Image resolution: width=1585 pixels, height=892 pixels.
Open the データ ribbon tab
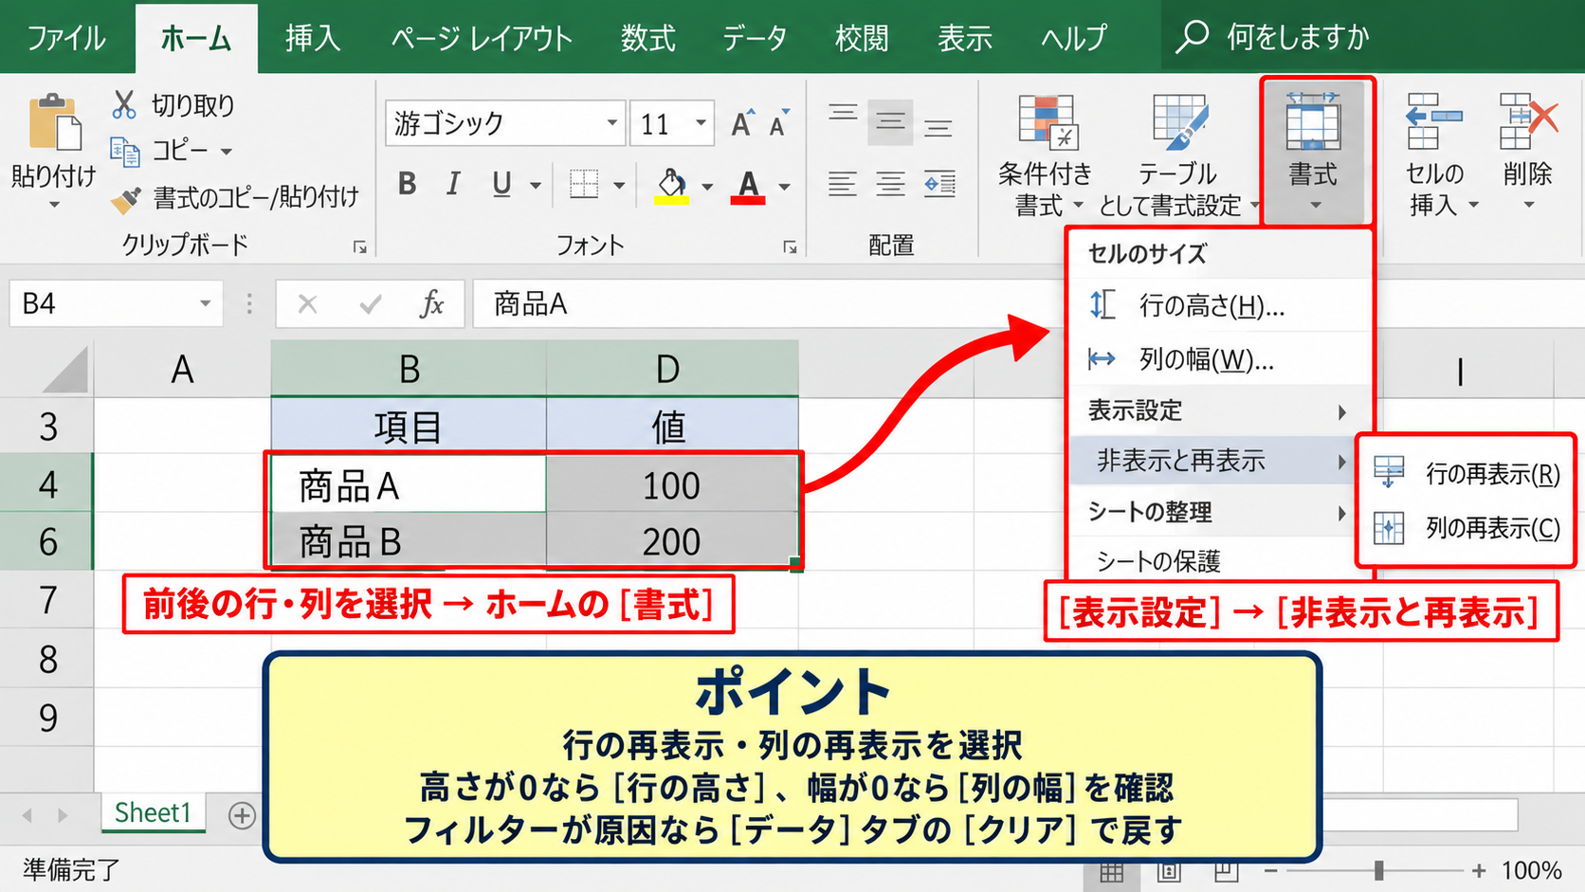pyautogui.click(x=755, y=38)
